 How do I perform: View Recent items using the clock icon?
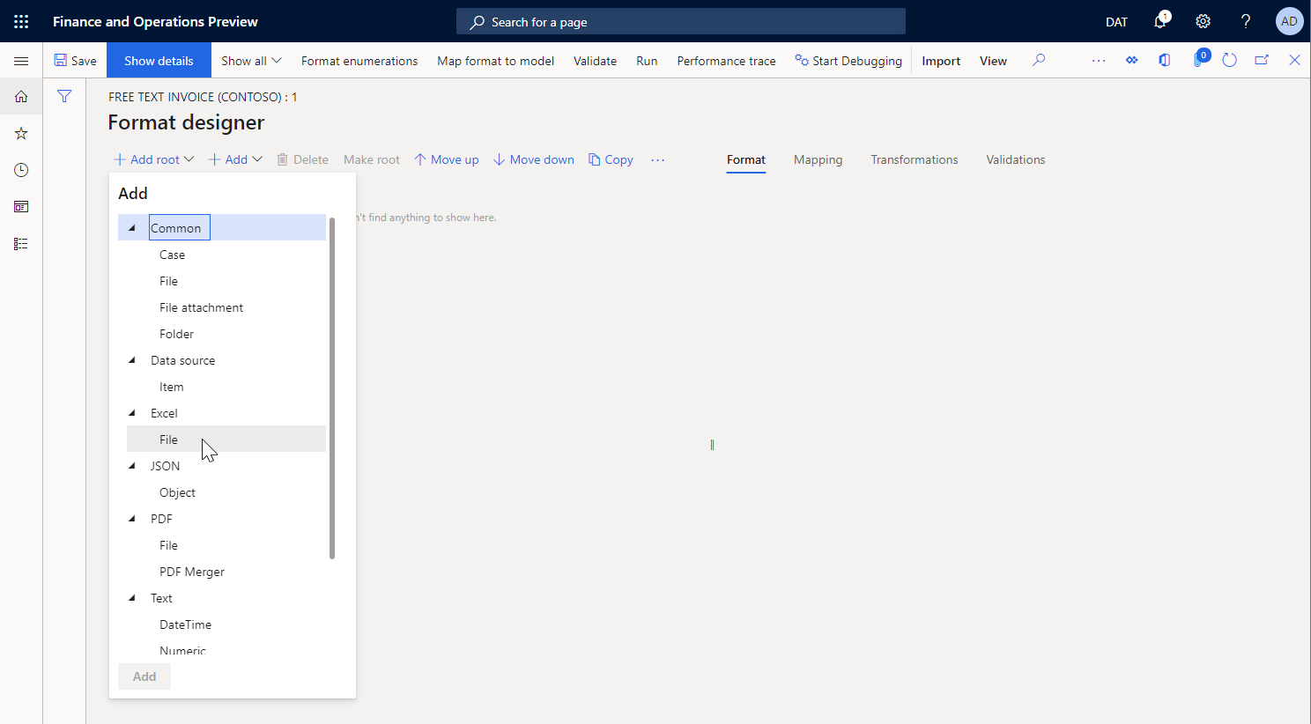[21, 170]
